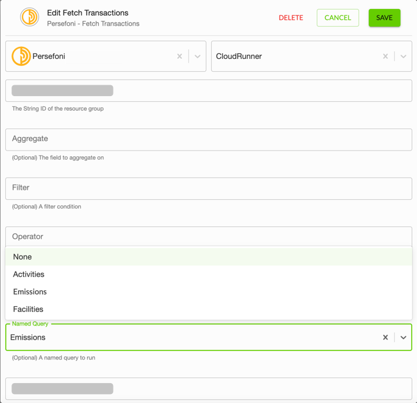
Task: Click the green 'Named Query' field label
Action: tap(30, 324)
